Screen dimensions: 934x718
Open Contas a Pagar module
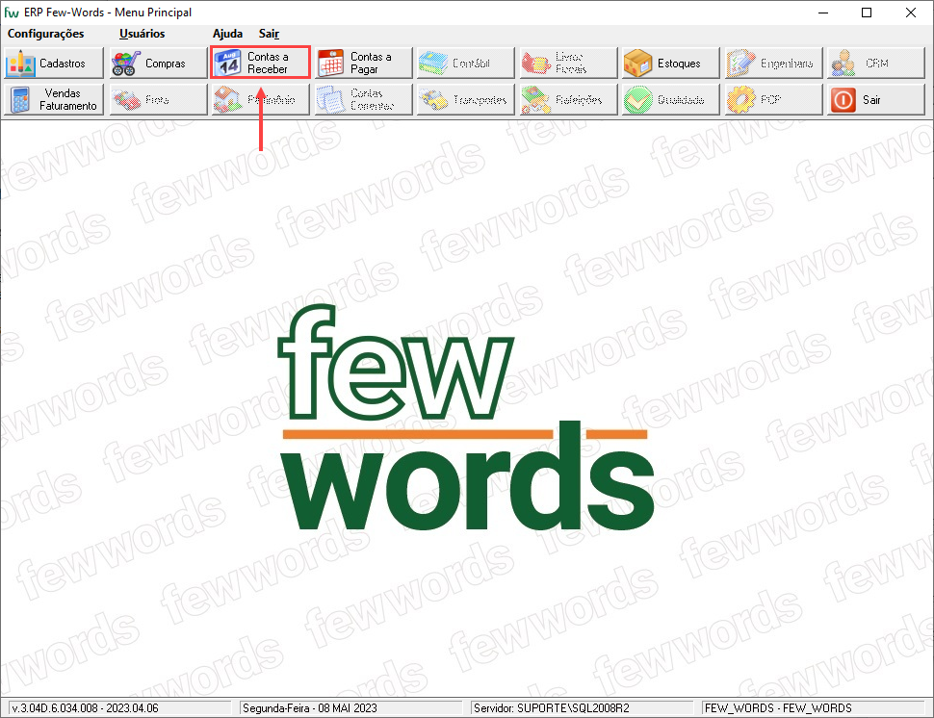click(x=363, y=64)
